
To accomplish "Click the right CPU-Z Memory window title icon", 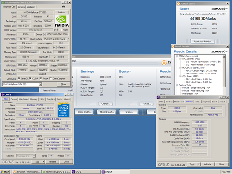I will (x=158, y=97).
